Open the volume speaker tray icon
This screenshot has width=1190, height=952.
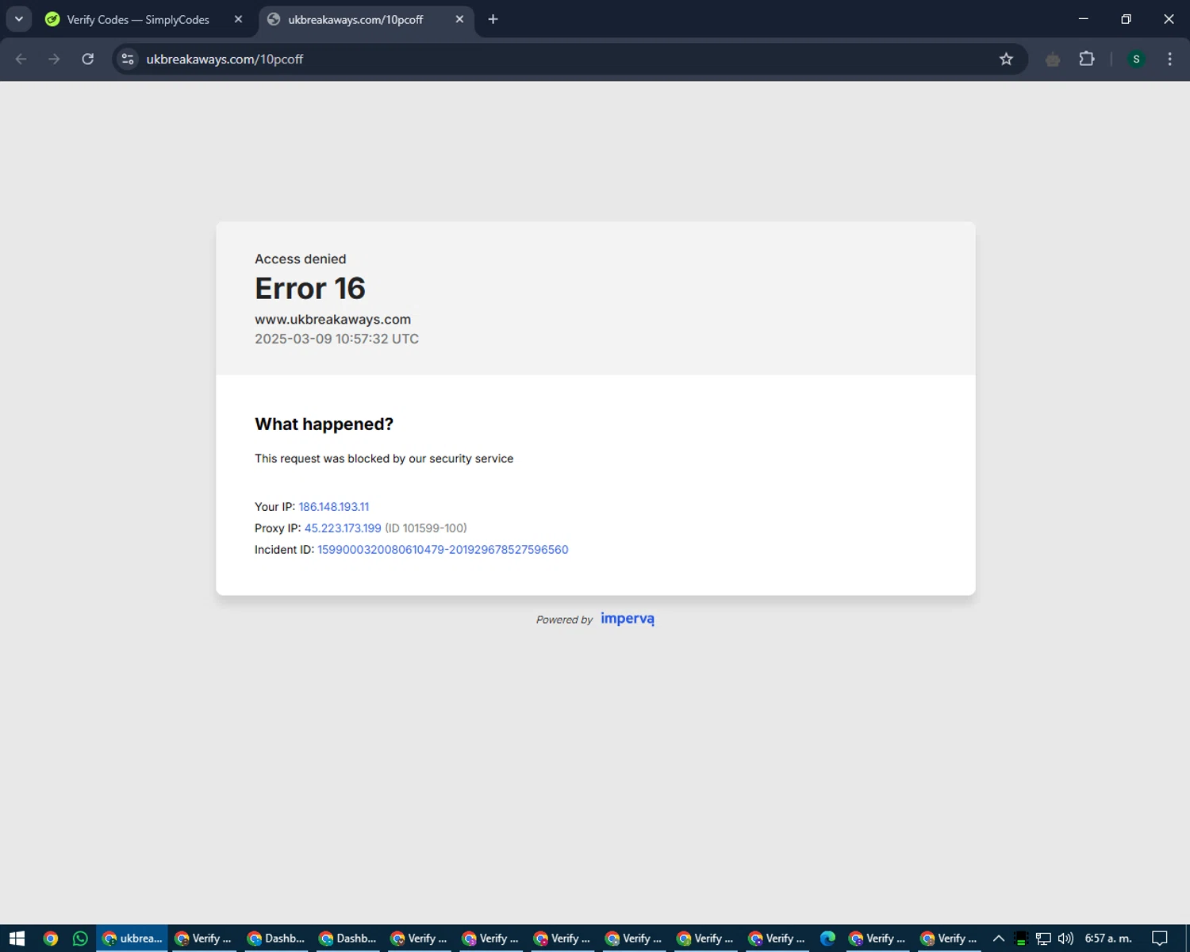tap(1065, 939)
